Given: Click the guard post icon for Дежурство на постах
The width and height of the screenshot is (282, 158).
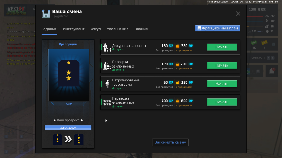Looking at the screenshot, I should point(107,47).
